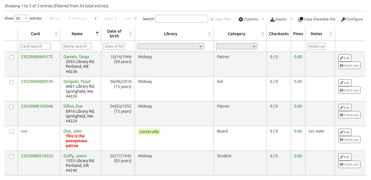Open the Show entries count dropdown

(x=22, y=18)
